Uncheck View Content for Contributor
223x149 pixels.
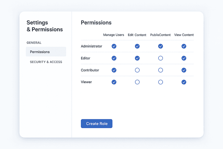click(x=184, y=70)
